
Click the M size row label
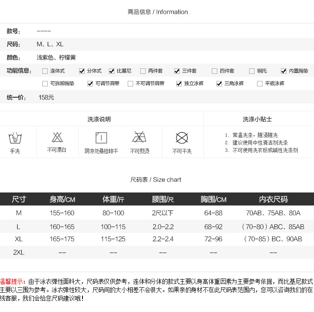pyautogui.click(x=19, y=213)
